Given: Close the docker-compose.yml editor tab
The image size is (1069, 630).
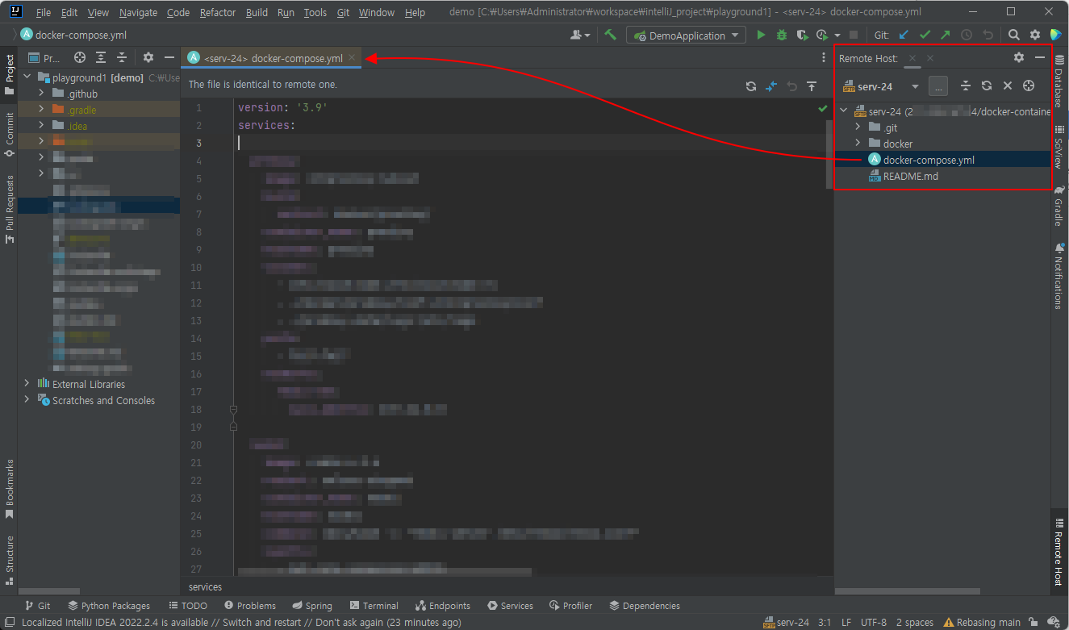Looking at the screenshot, I should click(352, 58).
